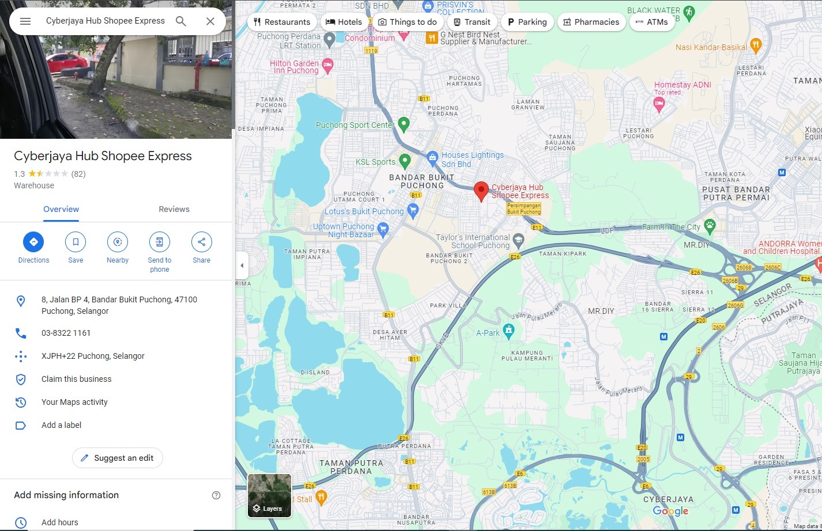The image size is (822, 531).
Task: Click the plus code XJPH+22 Puchong, Selangor
Action: click(93, 356)
